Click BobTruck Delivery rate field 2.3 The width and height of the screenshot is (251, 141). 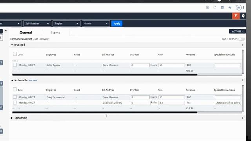172,103
